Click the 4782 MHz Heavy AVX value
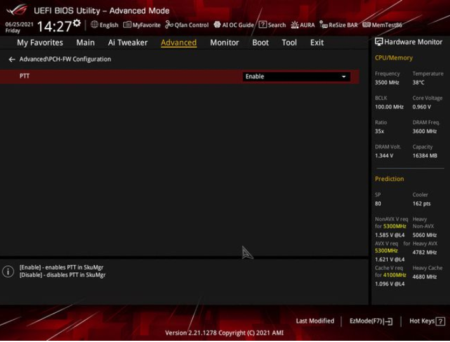Screen dimensions: 450x342 coord(425,252)
